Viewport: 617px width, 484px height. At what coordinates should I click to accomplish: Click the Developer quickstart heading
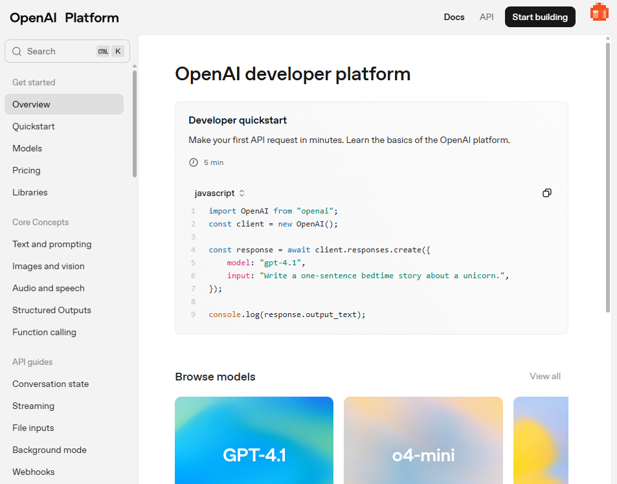coord(238,120)
